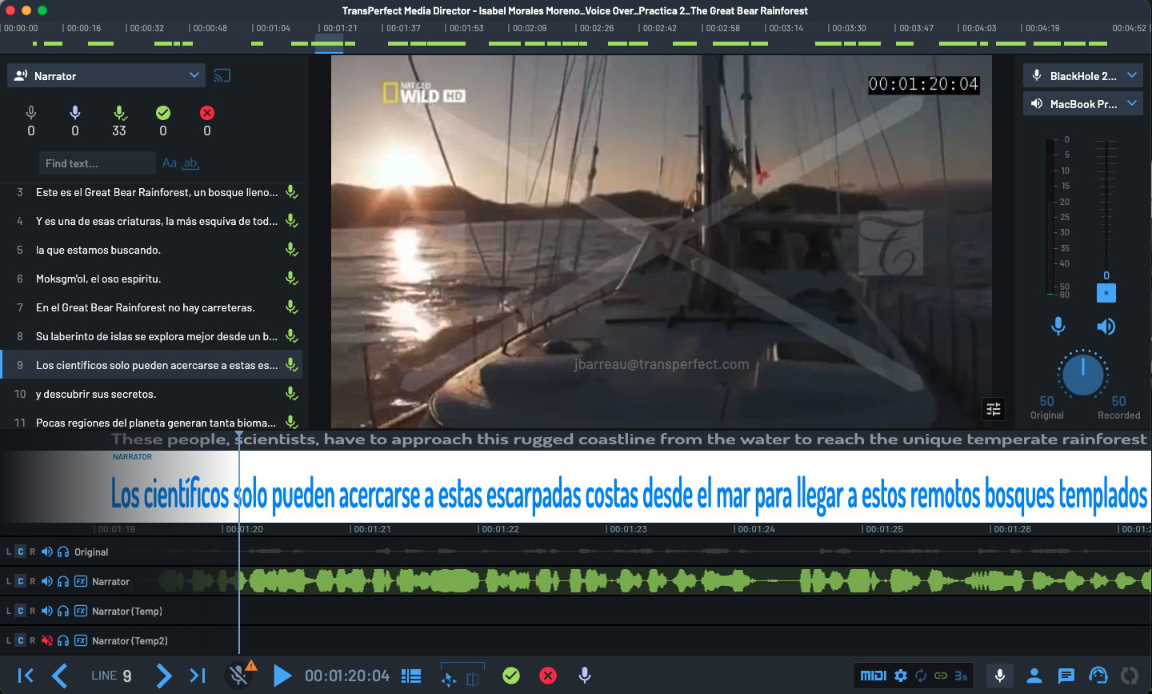Click the cast screen icon next to Narrator
This screenshot has height=694, width=1152.
[222, 75]
